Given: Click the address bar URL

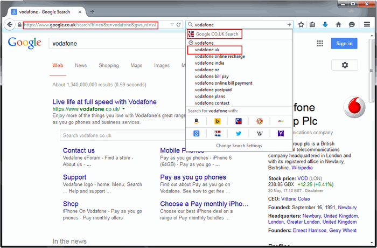Looking at the screenshot, I should (x=90, y=25).
